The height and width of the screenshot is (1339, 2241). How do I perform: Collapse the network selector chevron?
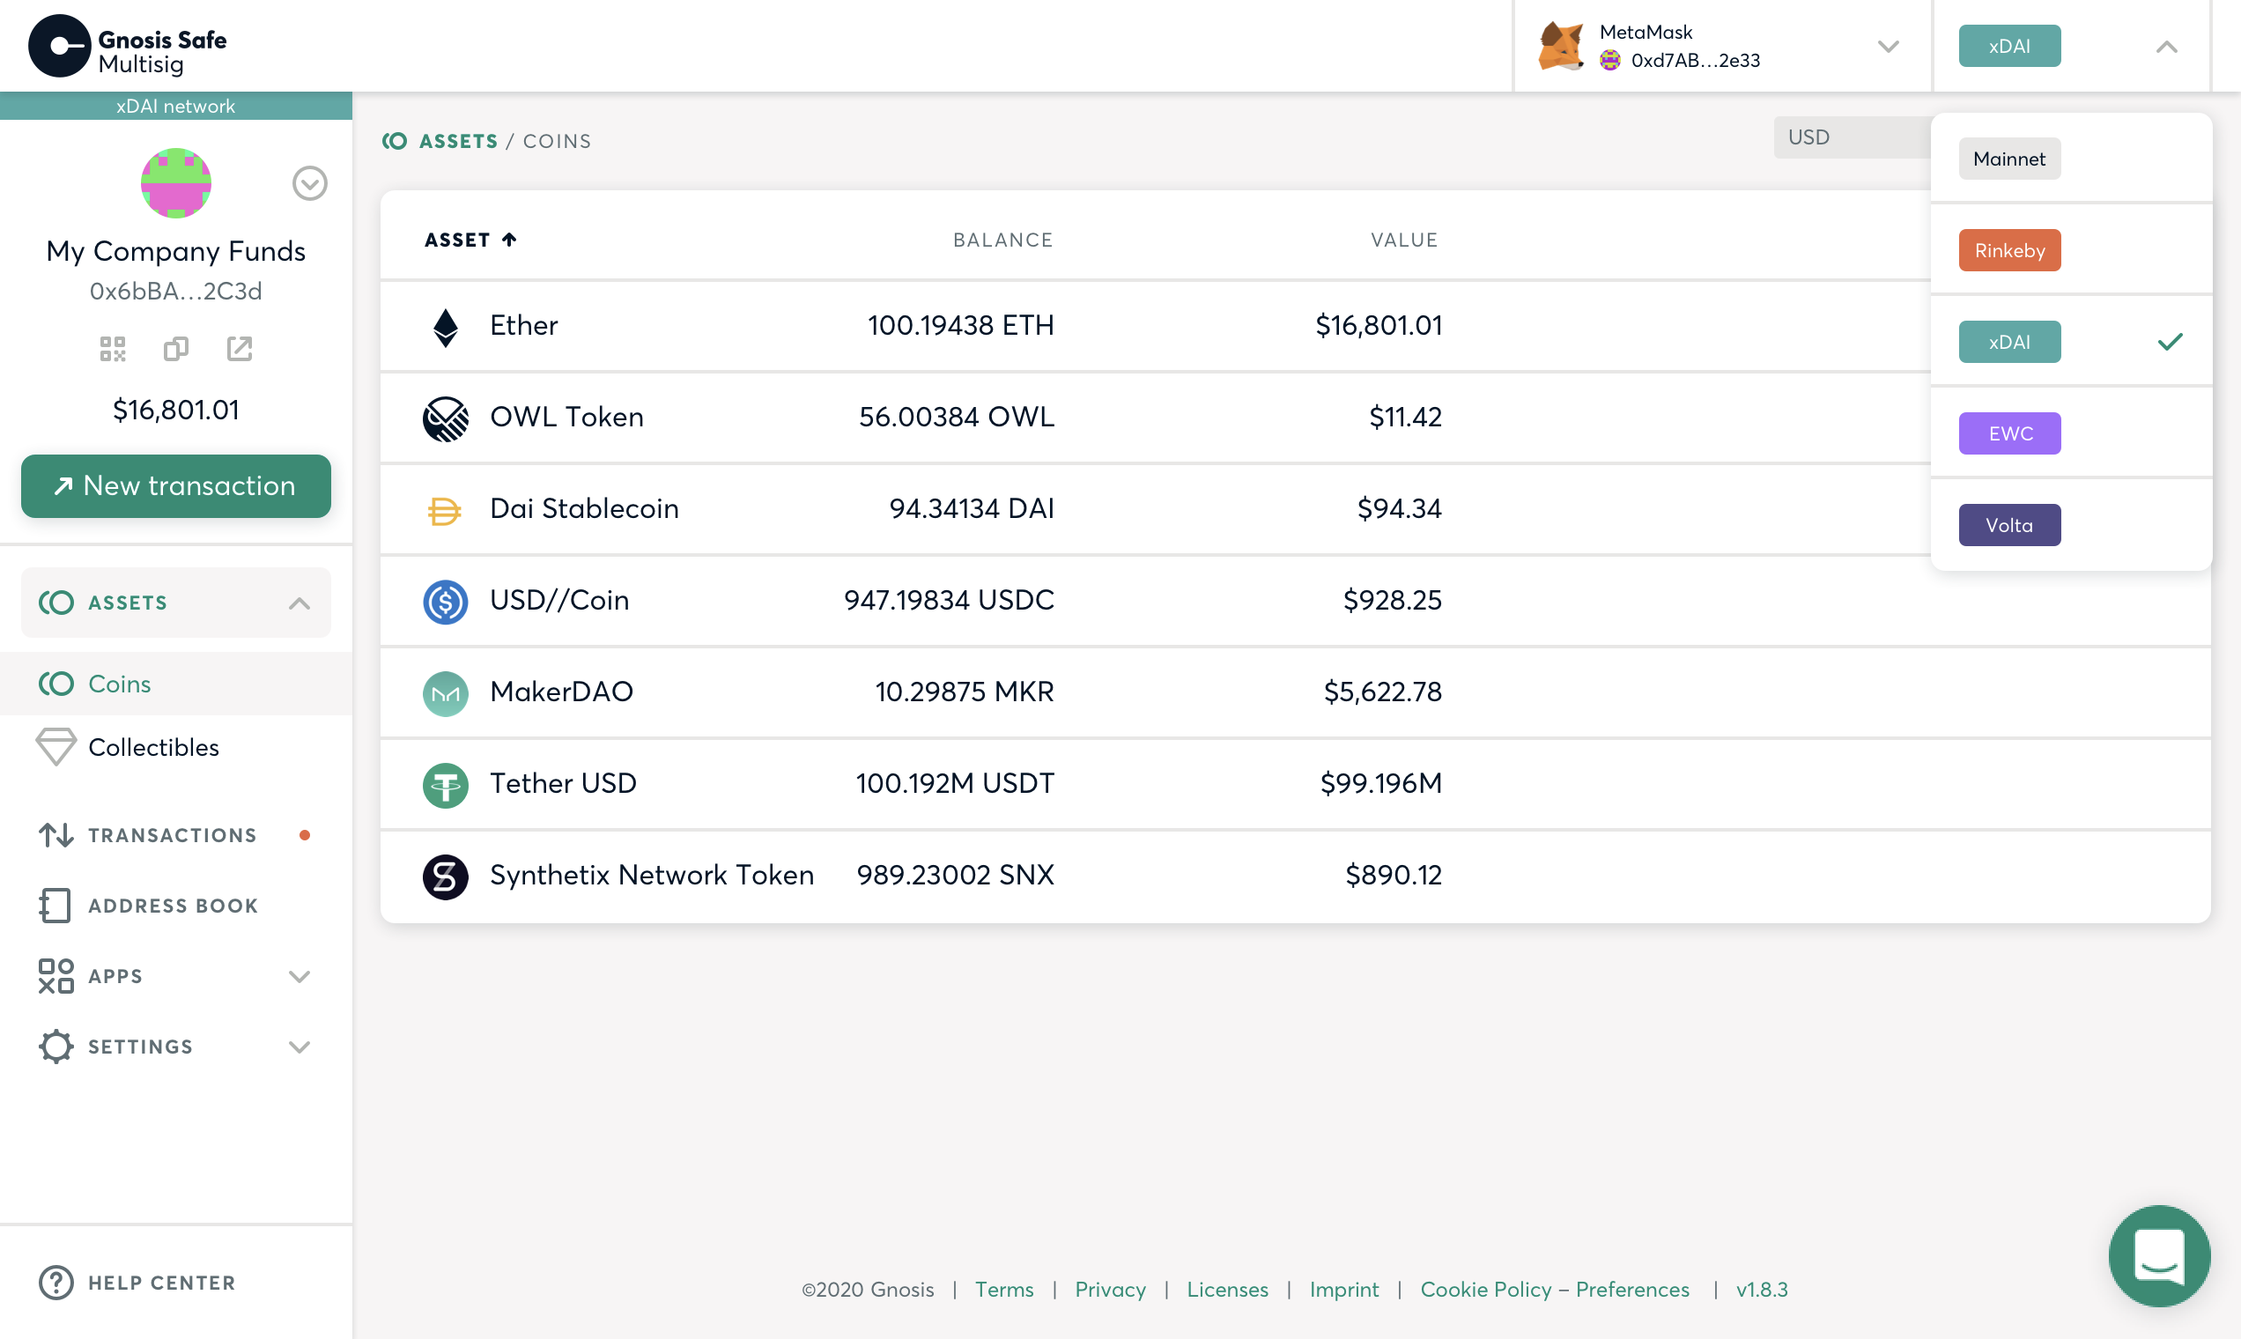[x=2166, y=46]
